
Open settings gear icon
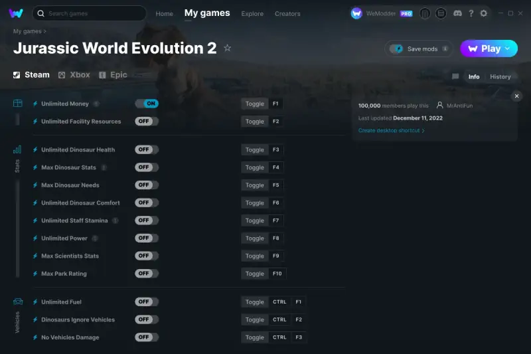[484, 13]
